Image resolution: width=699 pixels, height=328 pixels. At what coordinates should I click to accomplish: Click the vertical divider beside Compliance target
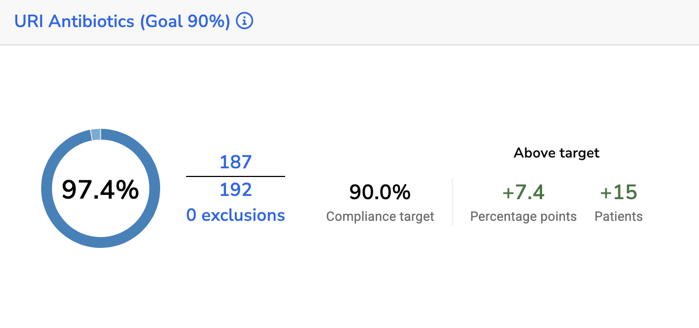pyautogui.click(x=452, y=201)
